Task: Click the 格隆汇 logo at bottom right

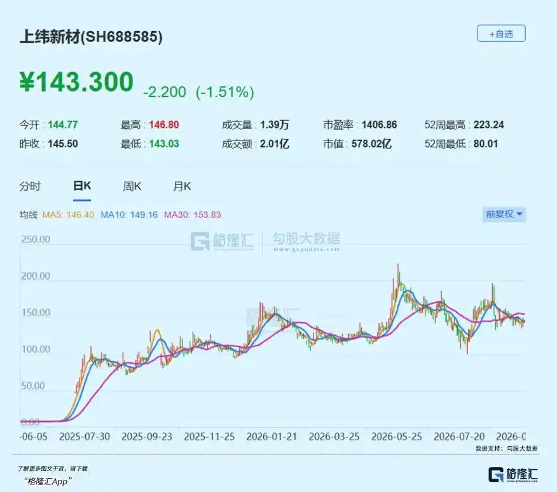Action: click(513, 475)
